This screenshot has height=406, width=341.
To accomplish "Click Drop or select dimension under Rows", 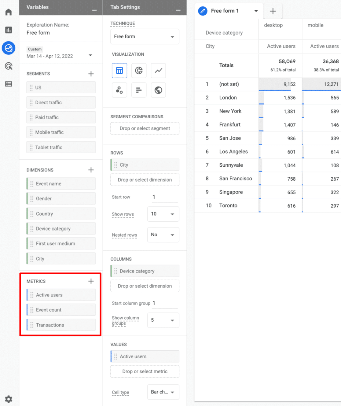I will click(x=145, y=180).
